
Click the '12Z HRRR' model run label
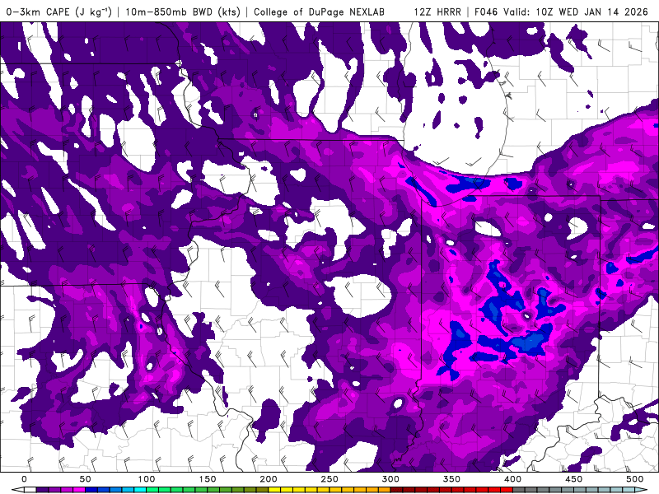[x=437, y=12]
